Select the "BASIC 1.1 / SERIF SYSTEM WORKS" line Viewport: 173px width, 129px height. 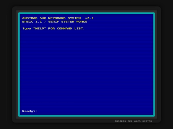click(x=55, y=22)
